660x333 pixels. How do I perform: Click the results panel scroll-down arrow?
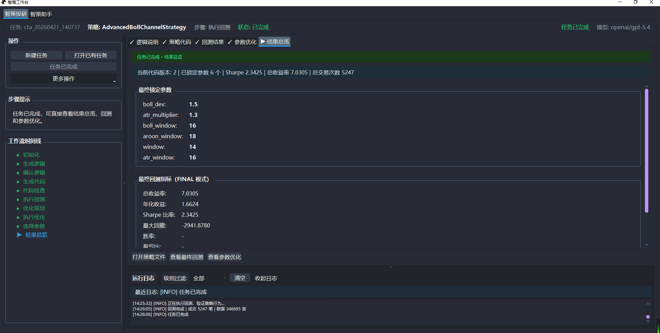pos(647,245)
